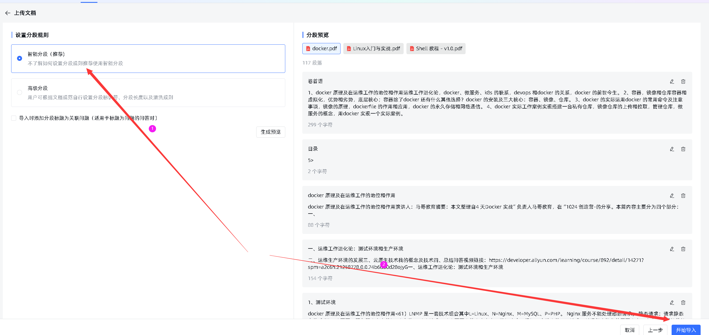Edit the 目录 segment
709x335 pixels.
click(x=672, y=149)
